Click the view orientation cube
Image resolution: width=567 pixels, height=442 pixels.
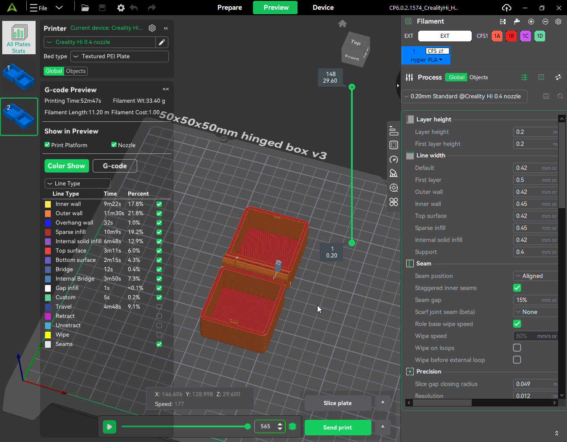[x=355, y=49]
